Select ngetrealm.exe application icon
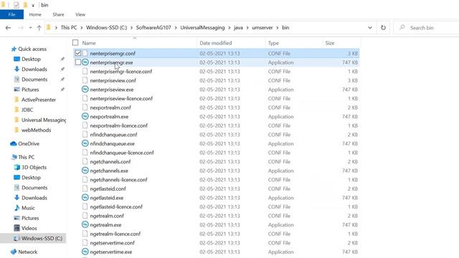459x258 pixels. 85,224
